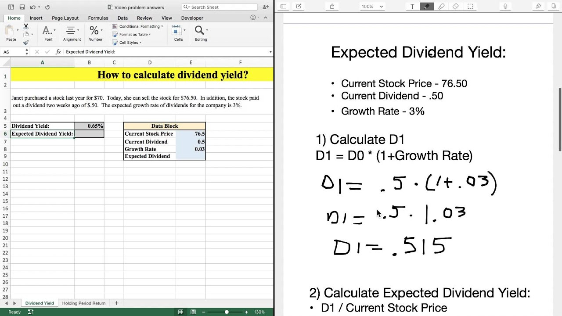Open the Developer ribbon tab
562x316 pixels.
(192, 18)
